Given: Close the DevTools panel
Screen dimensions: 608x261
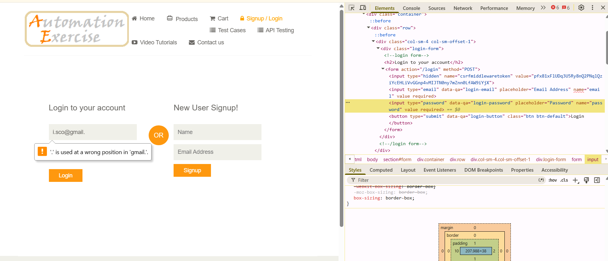Looking at the screenshot, I should [603, 8].
